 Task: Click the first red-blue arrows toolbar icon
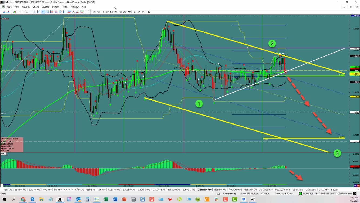4,12
